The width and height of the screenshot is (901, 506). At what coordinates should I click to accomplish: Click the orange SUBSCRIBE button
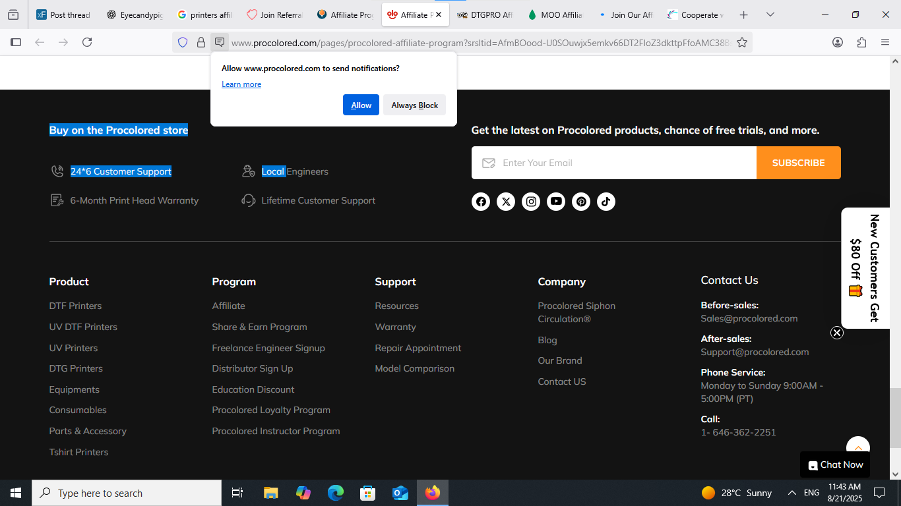[798, 163]
